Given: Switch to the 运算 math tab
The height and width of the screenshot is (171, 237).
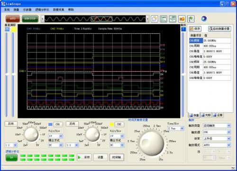Looking at the screenshot, I should pyautogui.click(x=218, y=115).
